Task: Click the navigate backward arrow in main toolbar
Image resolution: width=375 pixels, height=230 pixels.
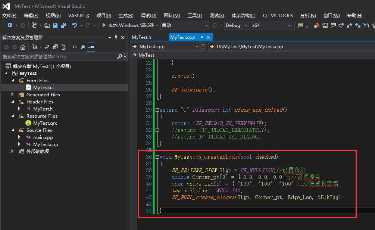Action: click(10, 25)
